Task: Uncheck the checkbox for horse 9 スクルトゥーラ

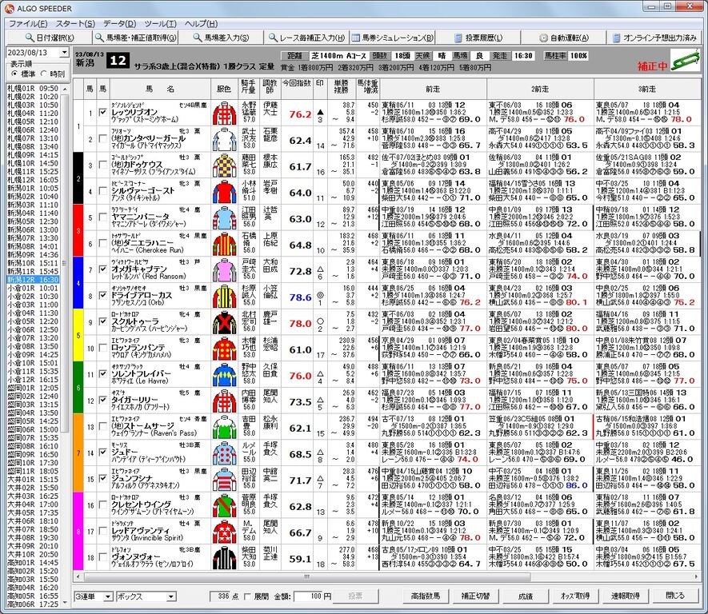Action: tap(103, 321)
